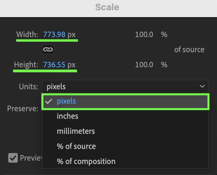Pick the % of source option
The height and width of the screenshot is (175, 217).
point(76,146)
